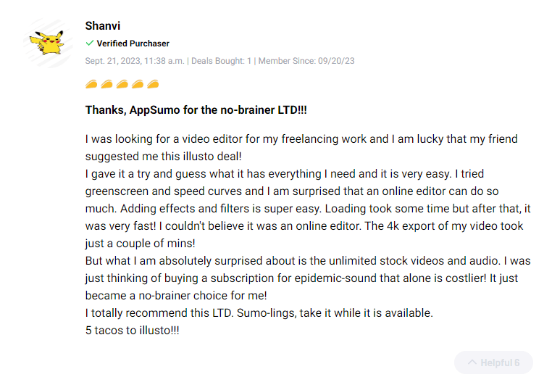Image resolution: width=552 pixels, height=377 pixels.
Task: Click the Verified Purchaser label
Action: pos(133,43)
